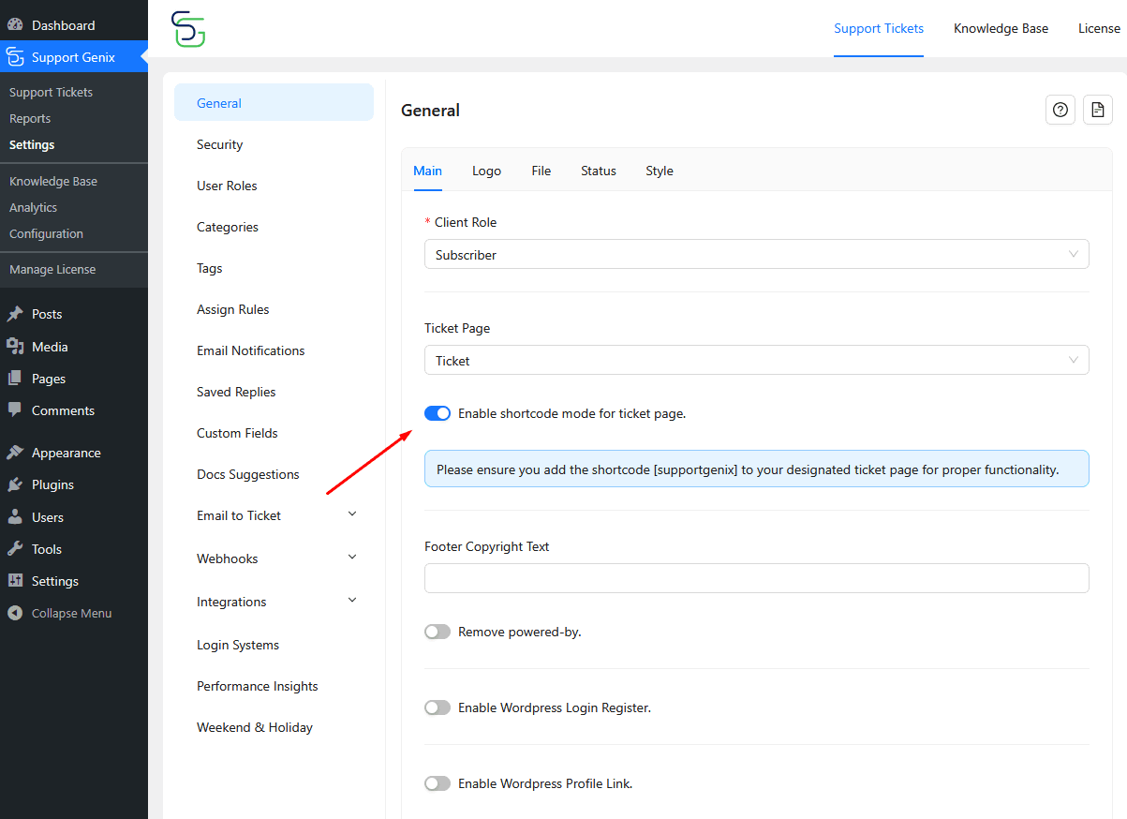1127x819 pixels.
Task: Open Weekend & Holiday settings section
Action: 274,727
